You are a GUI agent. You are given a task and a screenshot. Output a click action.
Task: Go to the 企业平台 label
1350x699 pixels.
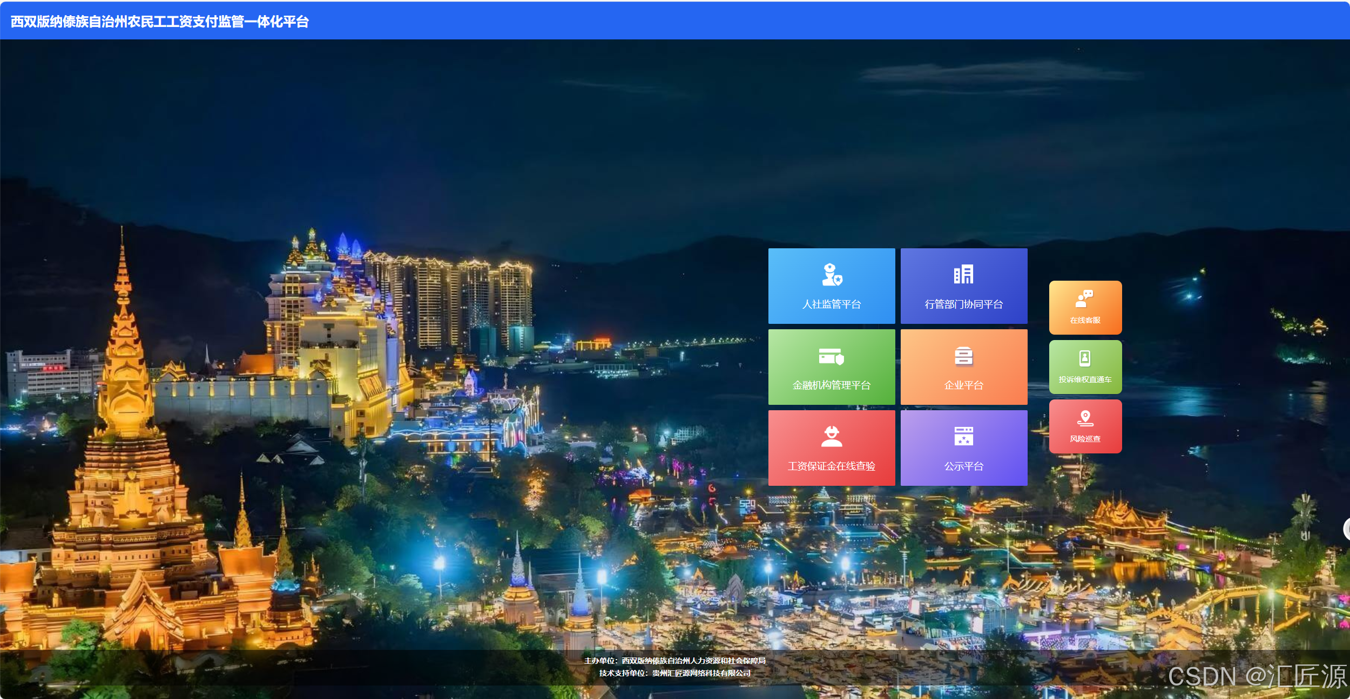click(x=963, y=385)
